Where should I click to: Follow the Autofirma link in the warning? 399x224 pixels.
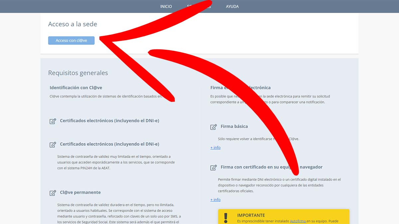point(298,221)
